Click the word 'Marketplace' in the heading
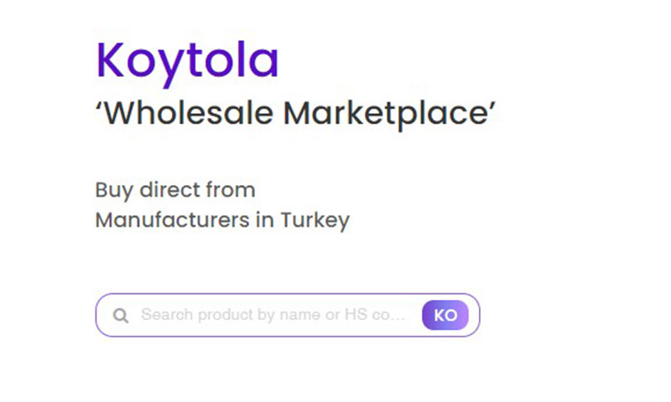This screenshot has width=671, height=402. tap(386, 114)
